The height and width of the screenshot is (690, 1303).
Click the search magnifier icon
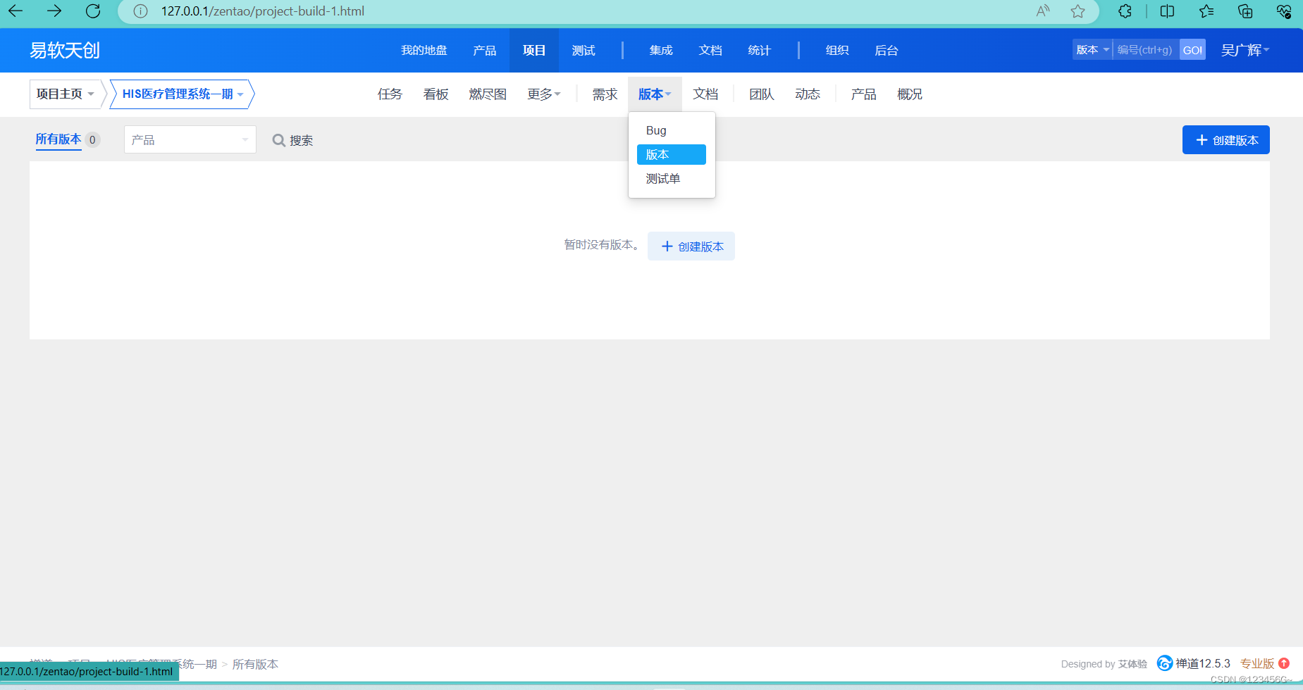[279, 140]
